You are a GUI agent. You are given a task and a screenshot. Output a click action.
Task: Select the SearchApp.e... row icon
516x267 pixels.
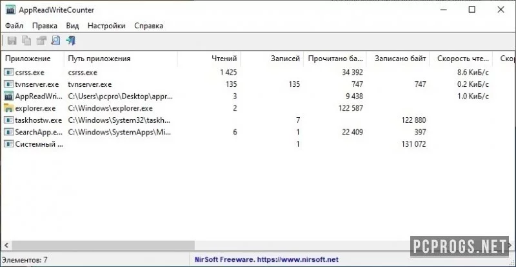point(8,132)
